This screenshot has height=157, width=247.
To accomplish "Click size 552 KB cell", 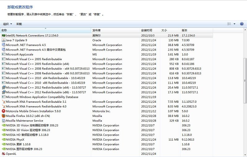I will (x=174, y=64).
